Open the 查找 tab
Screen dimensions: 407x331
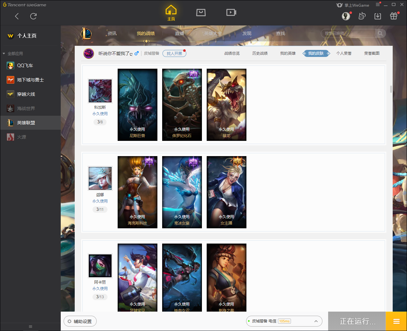coord(280,33)
